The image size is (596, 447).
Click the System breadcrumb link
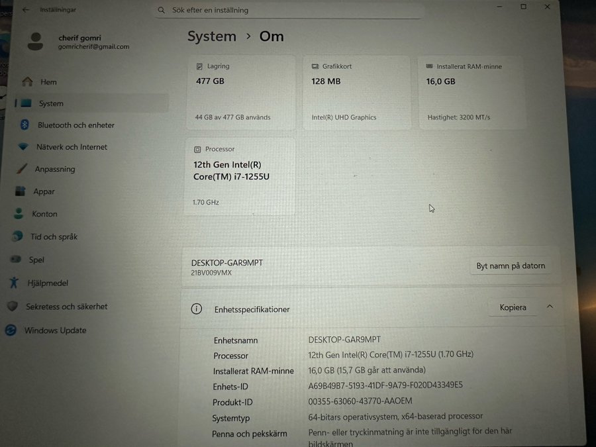click(x=211, y=36)
